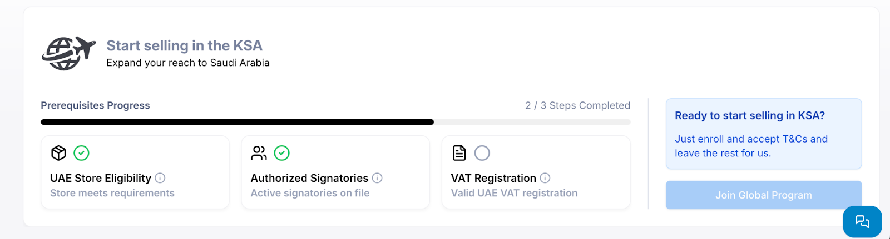Open info tooltip beside UAE Store Eligibility

pyautogui.click(x=160, y=178)
